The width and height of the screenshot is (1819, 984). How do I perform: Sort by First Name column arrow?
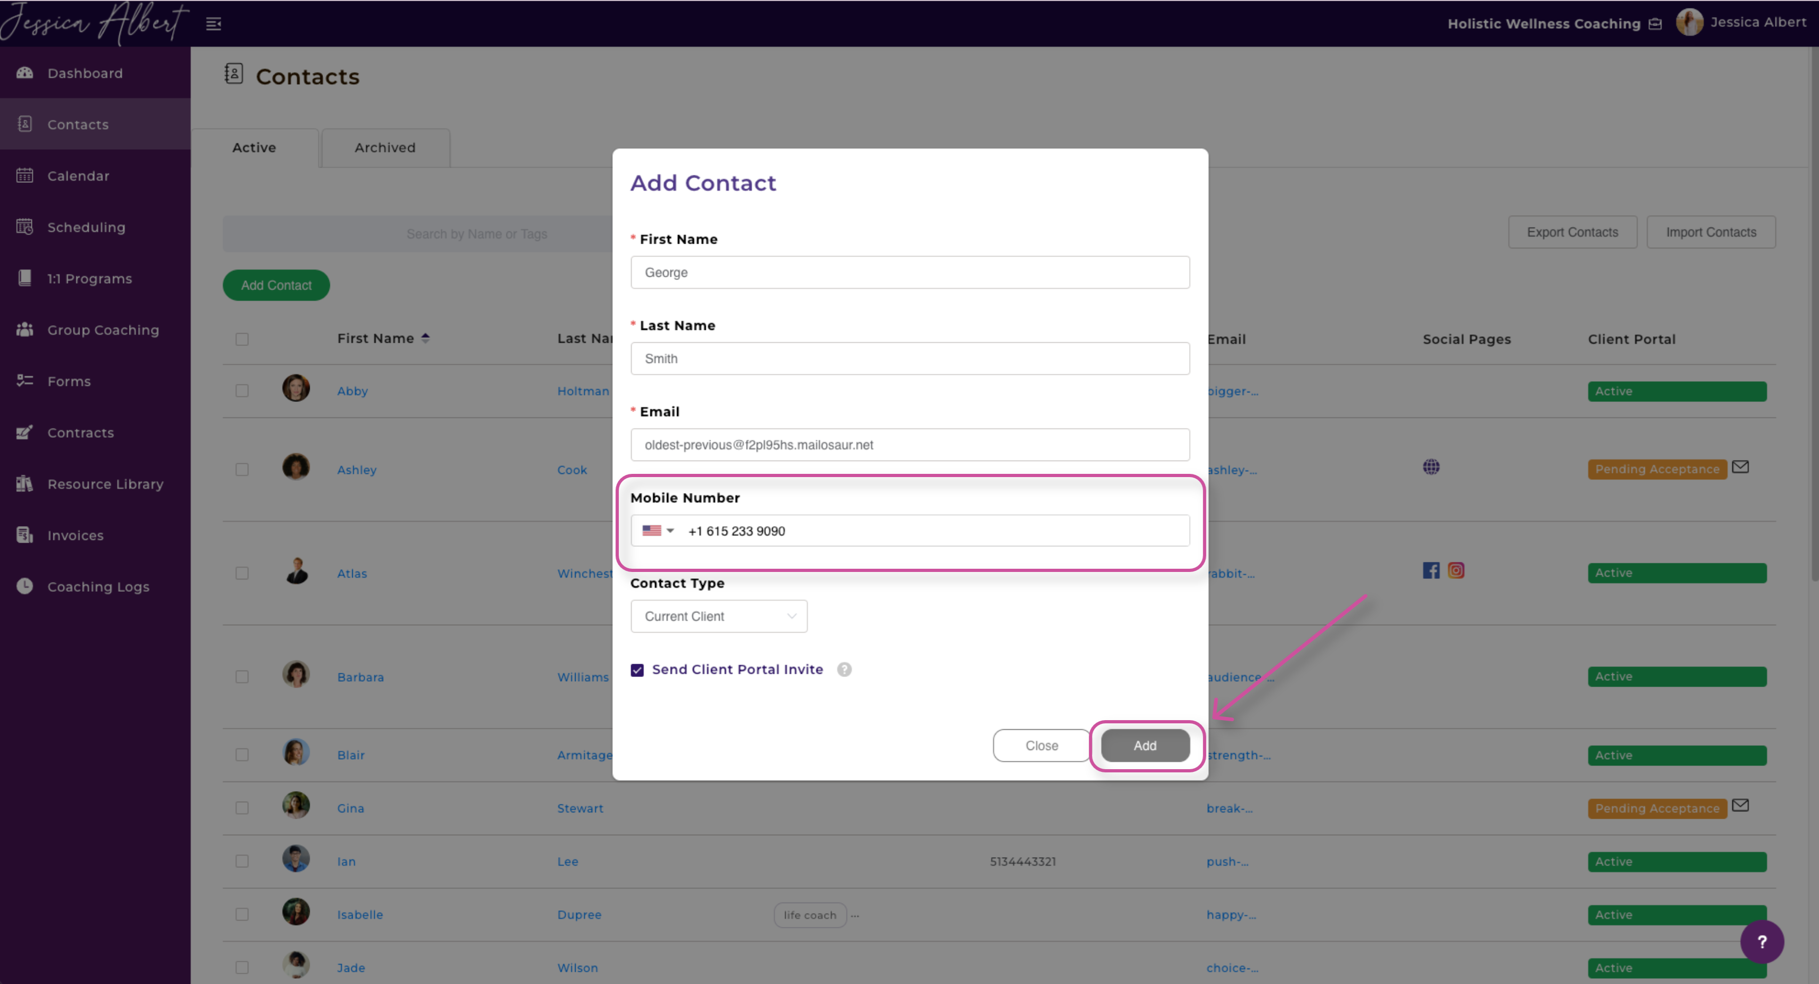click(425, 338)
